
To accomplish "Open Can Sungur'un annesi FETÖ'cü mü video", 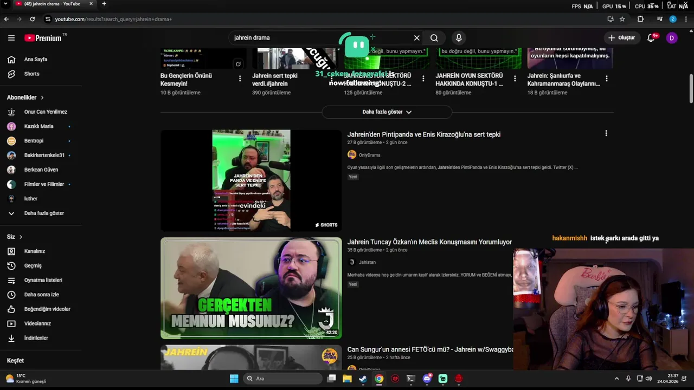I will tap(430, 350).
